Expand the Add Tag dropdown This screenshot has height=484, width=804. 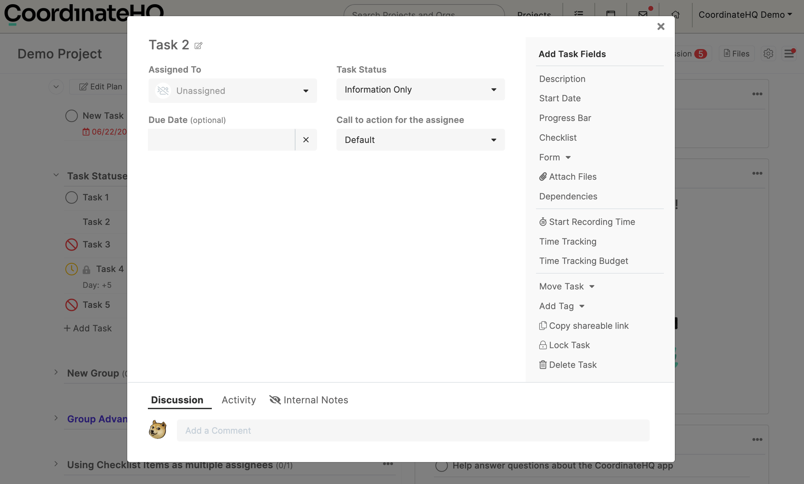tap(562, 306)
